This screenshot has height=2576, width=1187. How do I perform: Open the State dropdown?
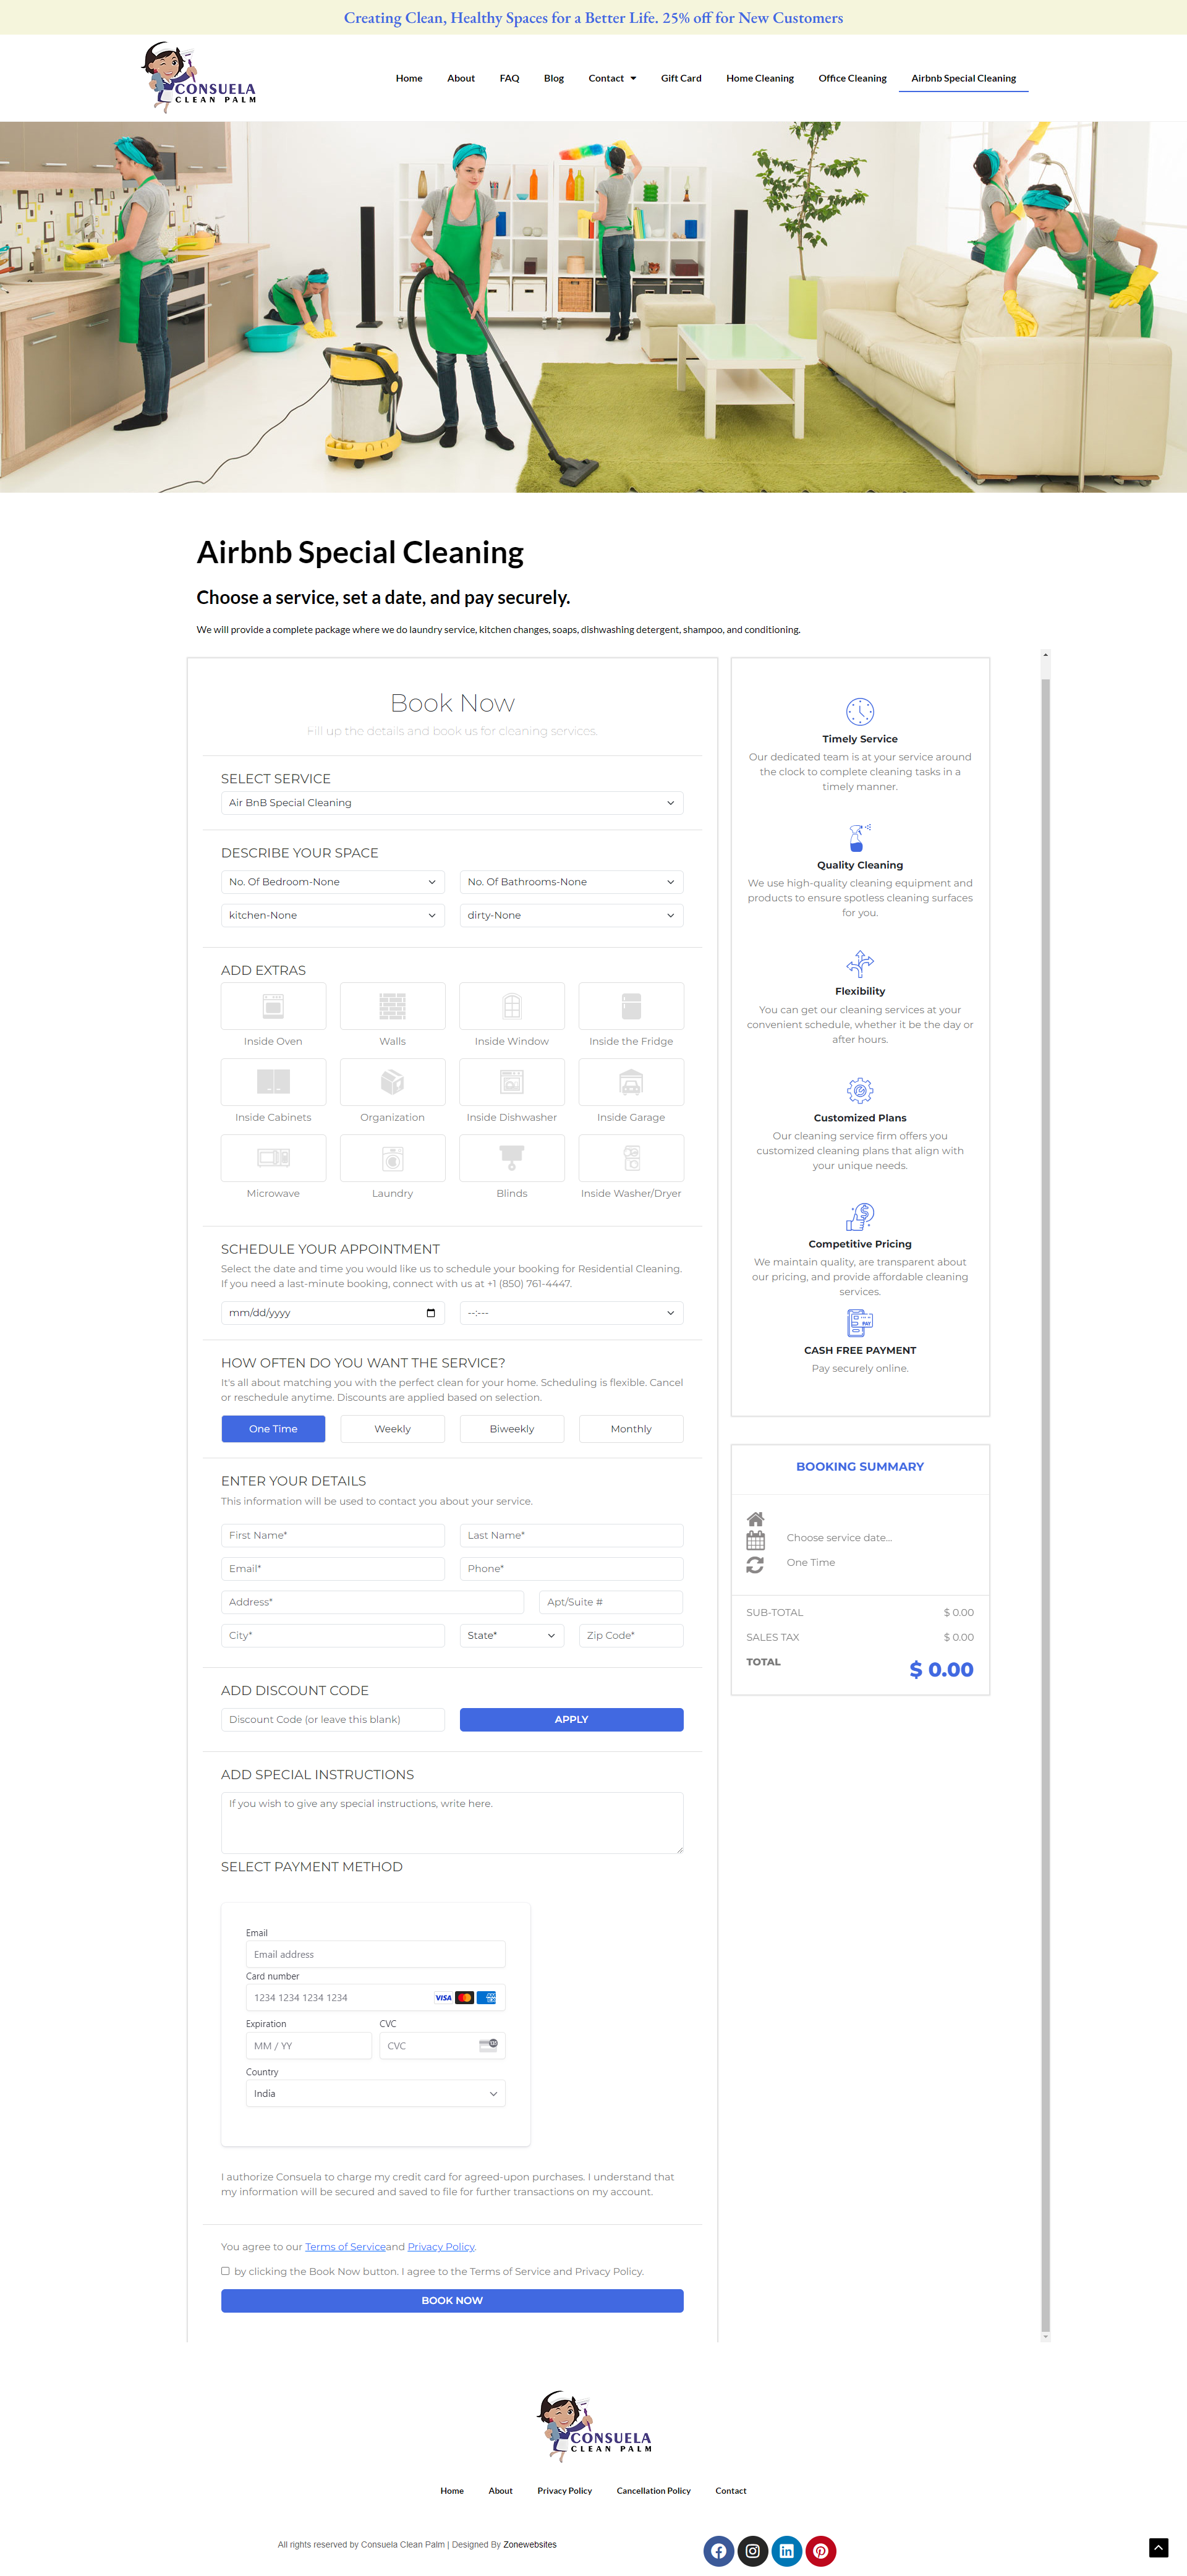click(x=511, y=1635)
